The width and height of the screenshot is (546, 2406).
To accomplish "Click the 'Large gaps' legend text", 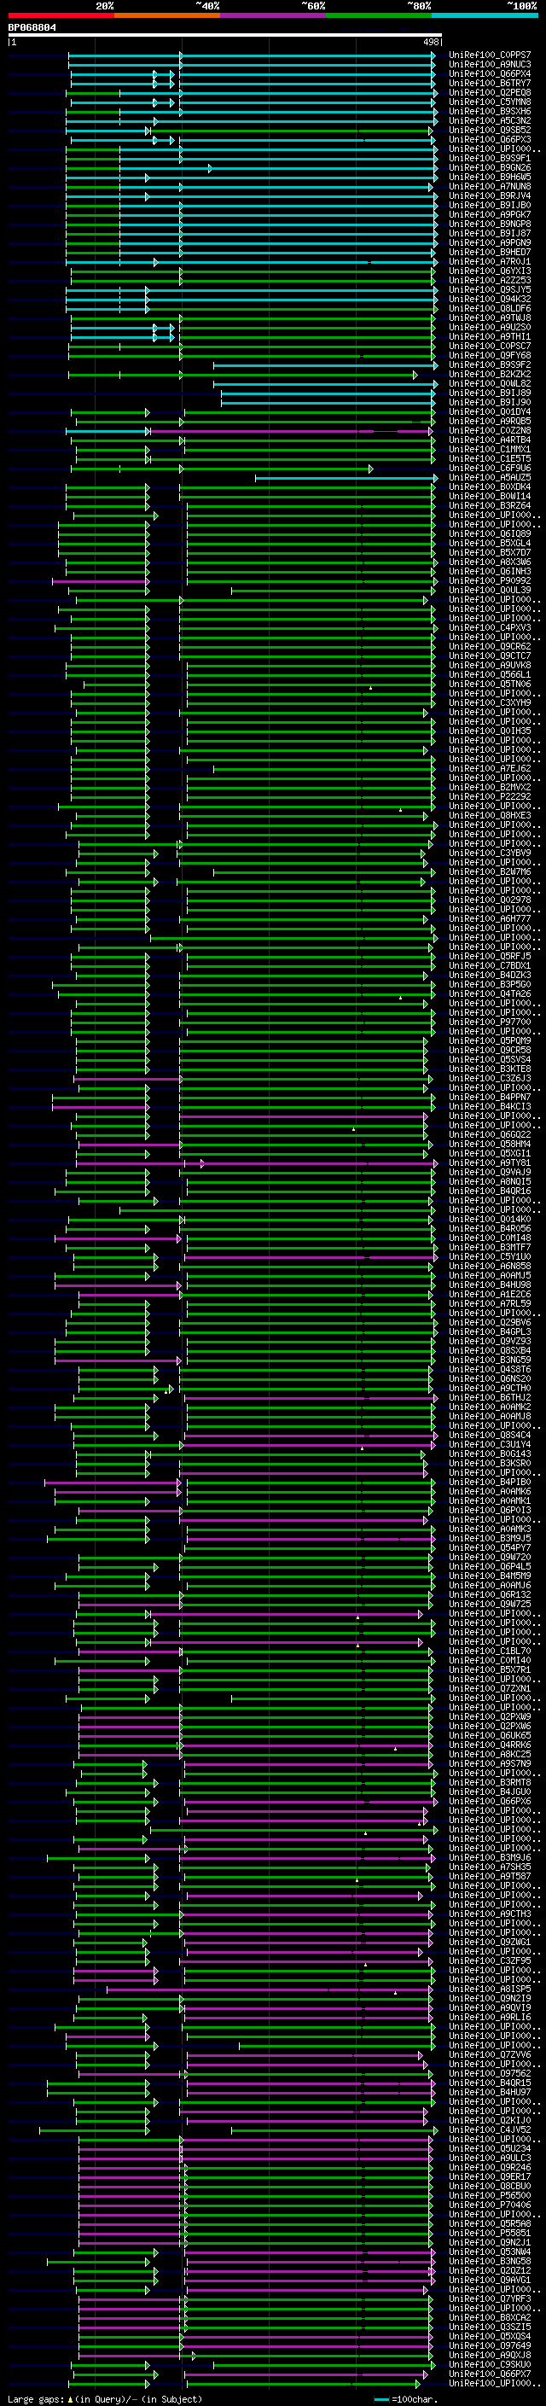I will (x=34, y=2398).
